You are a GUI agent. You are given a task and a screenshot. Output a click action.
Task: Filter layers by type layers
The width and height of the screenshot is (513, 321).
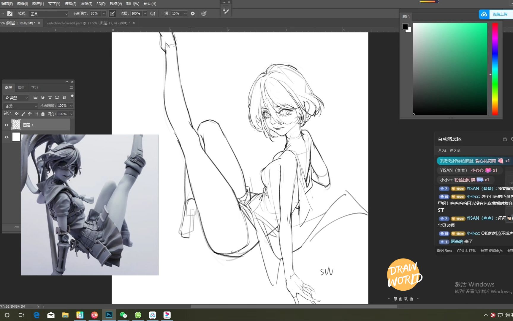click(50, 97)
